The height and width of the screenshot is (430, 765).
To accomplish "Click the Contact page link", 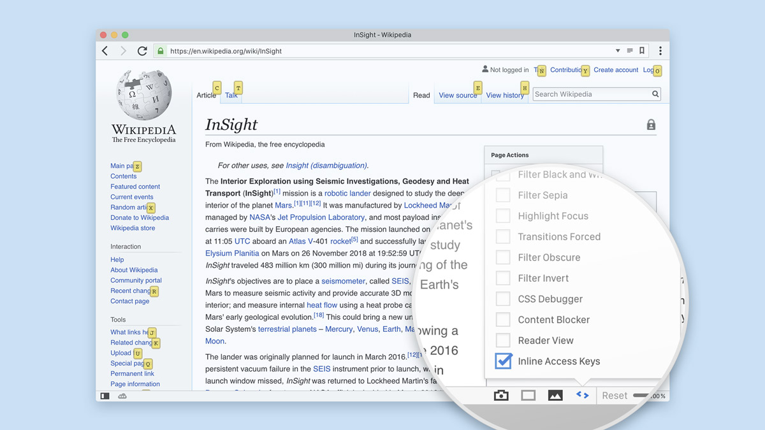I will click(130, 301).
